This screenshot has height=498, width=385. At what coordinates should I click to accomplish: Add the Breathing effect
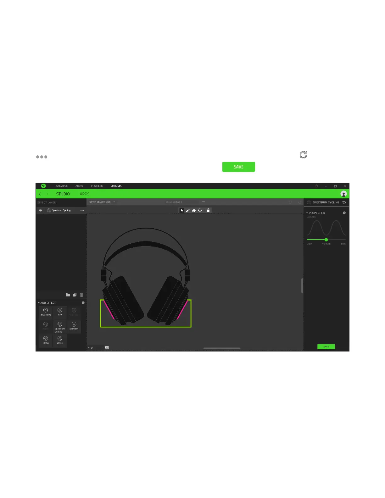coord(46,312)
